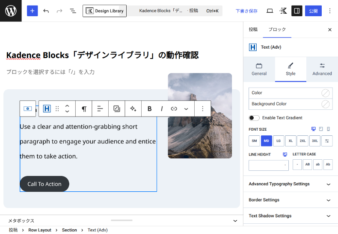Switch to the ブロック sidebar tab

(x=277, y=29)
